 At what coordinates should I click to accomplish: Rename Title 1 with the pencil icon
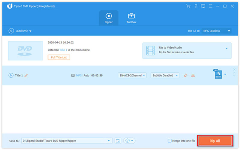point(26,75)
